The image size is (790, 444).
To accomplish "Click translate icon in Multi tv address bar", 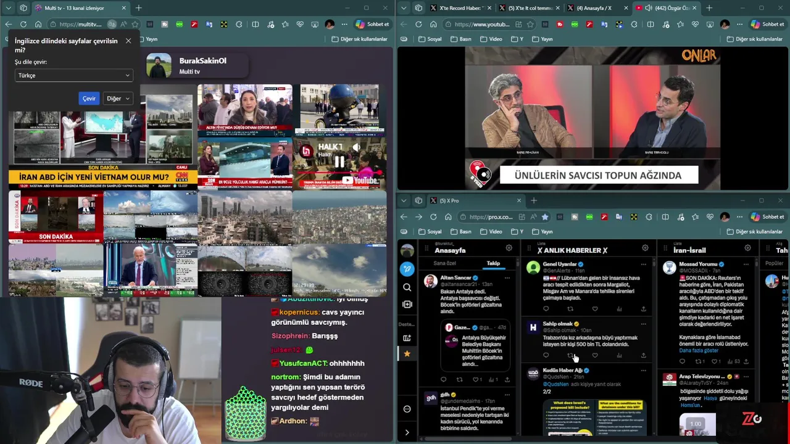I will click(x=112, y=24).
